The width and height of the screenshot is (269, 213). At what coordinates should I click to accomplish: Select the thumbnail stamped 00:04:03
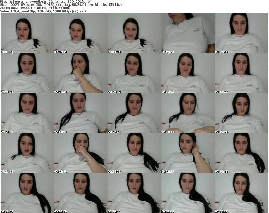[x=134, y=33]
